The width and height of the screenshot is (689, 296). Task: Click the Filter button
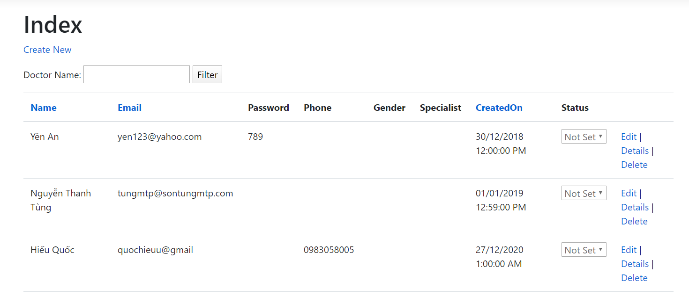(x=207, y=75)
